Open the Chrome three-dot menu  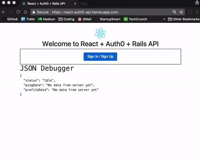197,12
